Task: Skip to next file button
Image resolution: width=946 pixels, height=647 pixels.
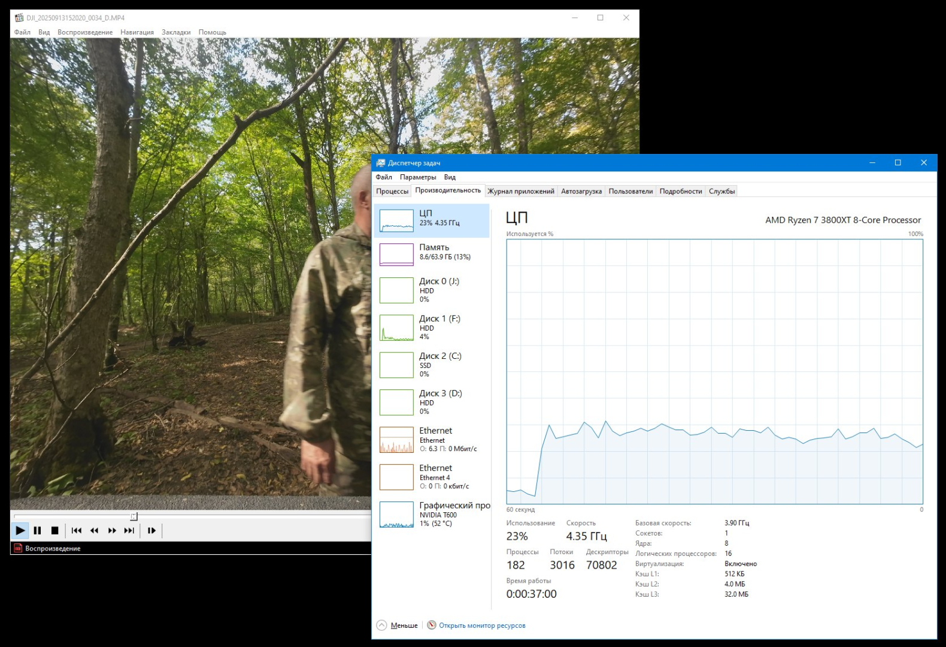Action: point(129,530)
